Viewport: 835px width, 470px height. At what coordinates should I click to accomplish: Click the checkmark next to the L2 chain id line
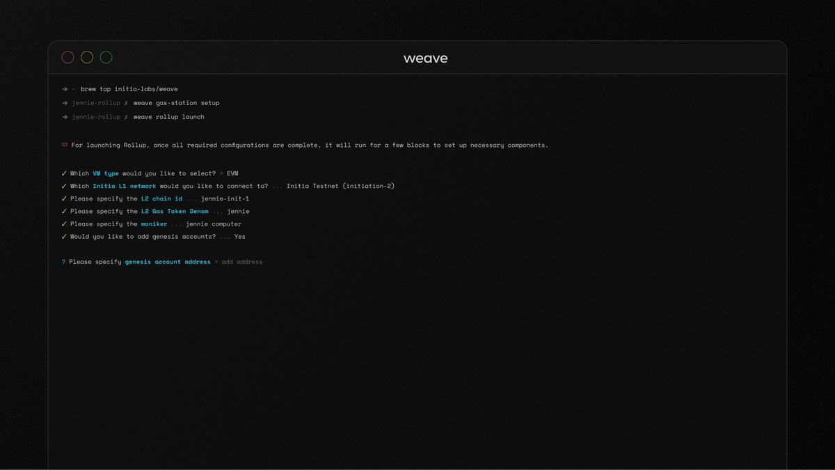pyautogui.click(x=63, y=198)
